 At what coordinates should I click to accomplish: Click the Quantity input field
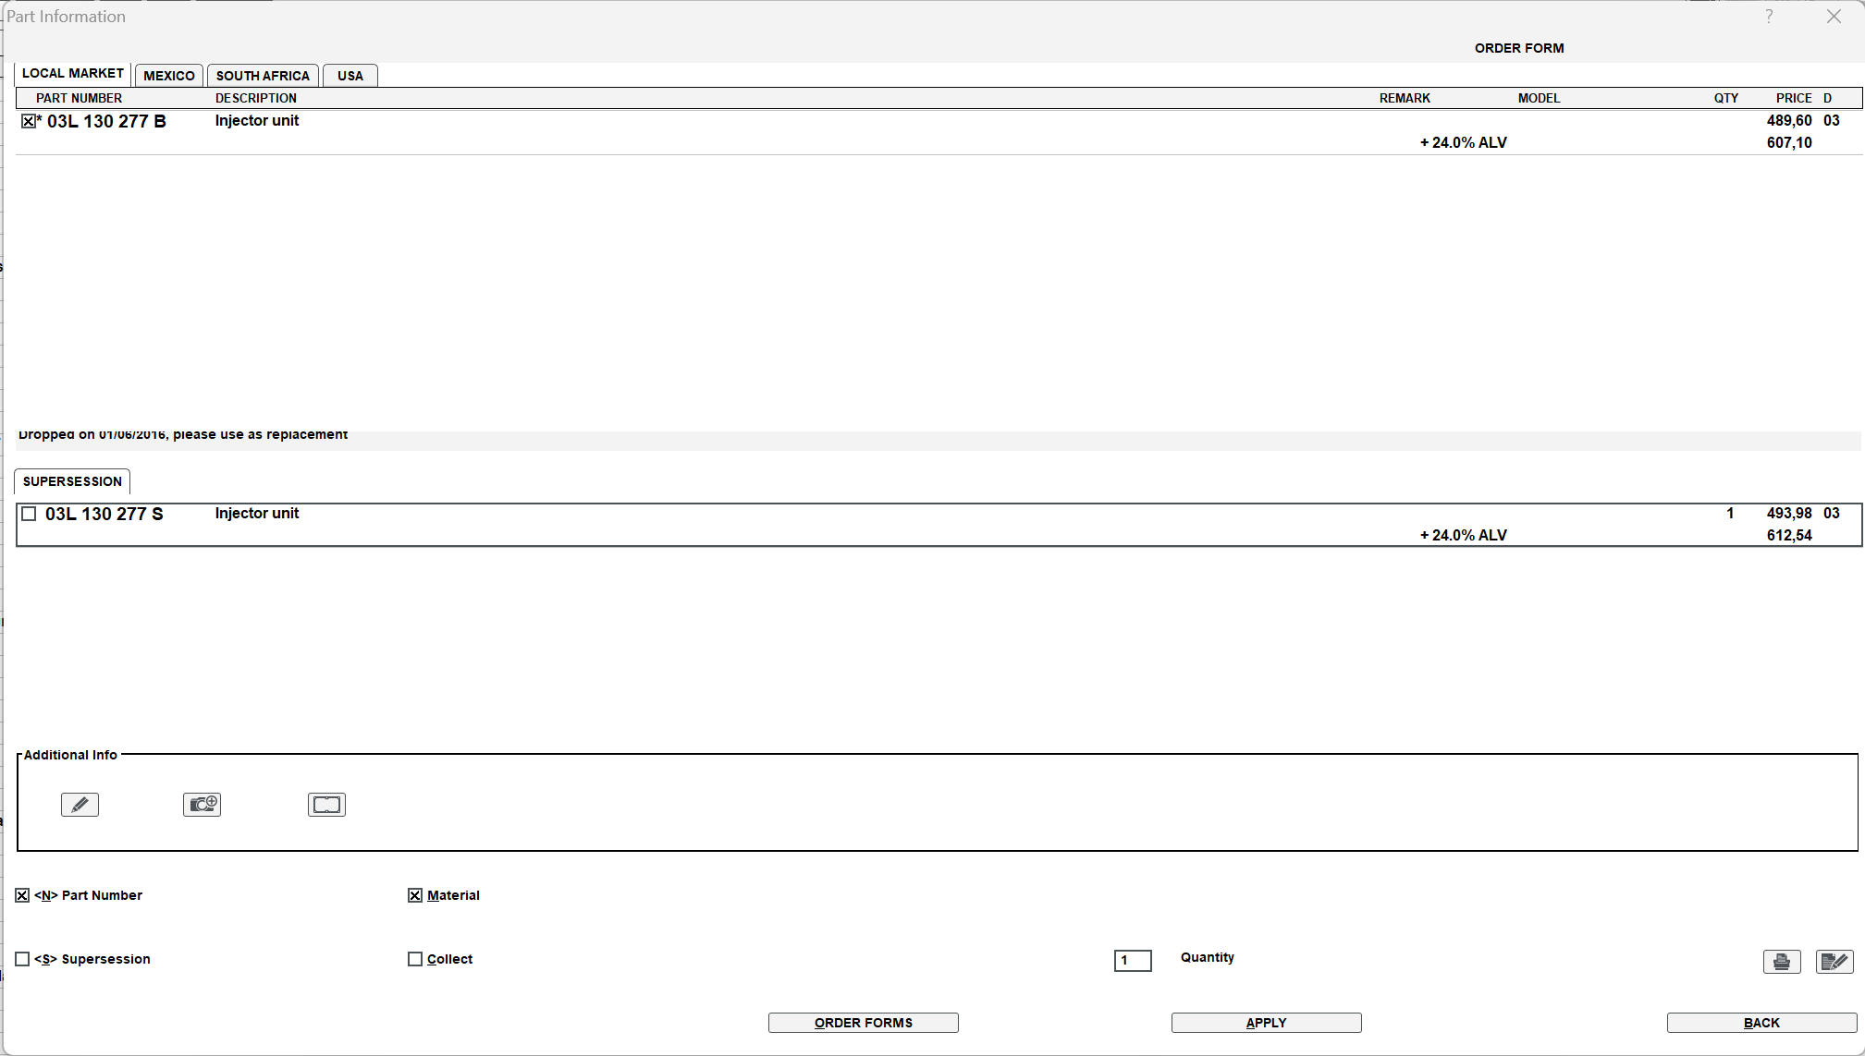coord(1133,961)
